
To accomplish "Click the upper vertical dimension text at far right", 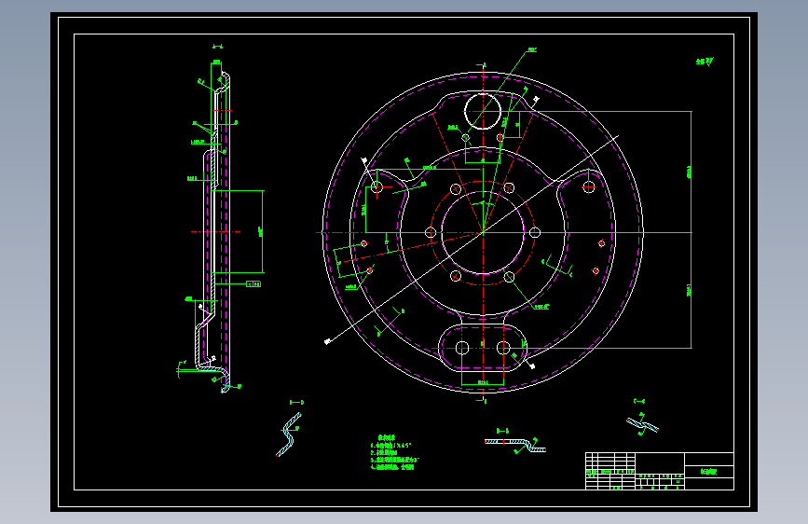I will [689, 172].
